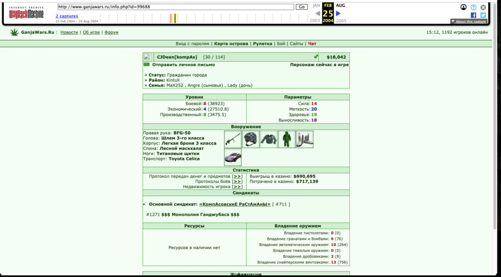Open money and items transfer protocol [>>]
501x277 pixels.
237,176
